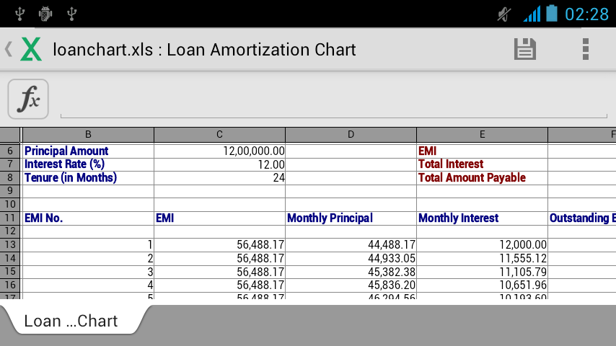Tap the clock showing 02:28
Screen dimensions: 616x346
click(x=586, y=14)
